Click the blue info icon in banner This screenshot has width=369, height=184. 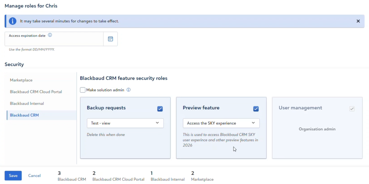[x=12, y=21]
